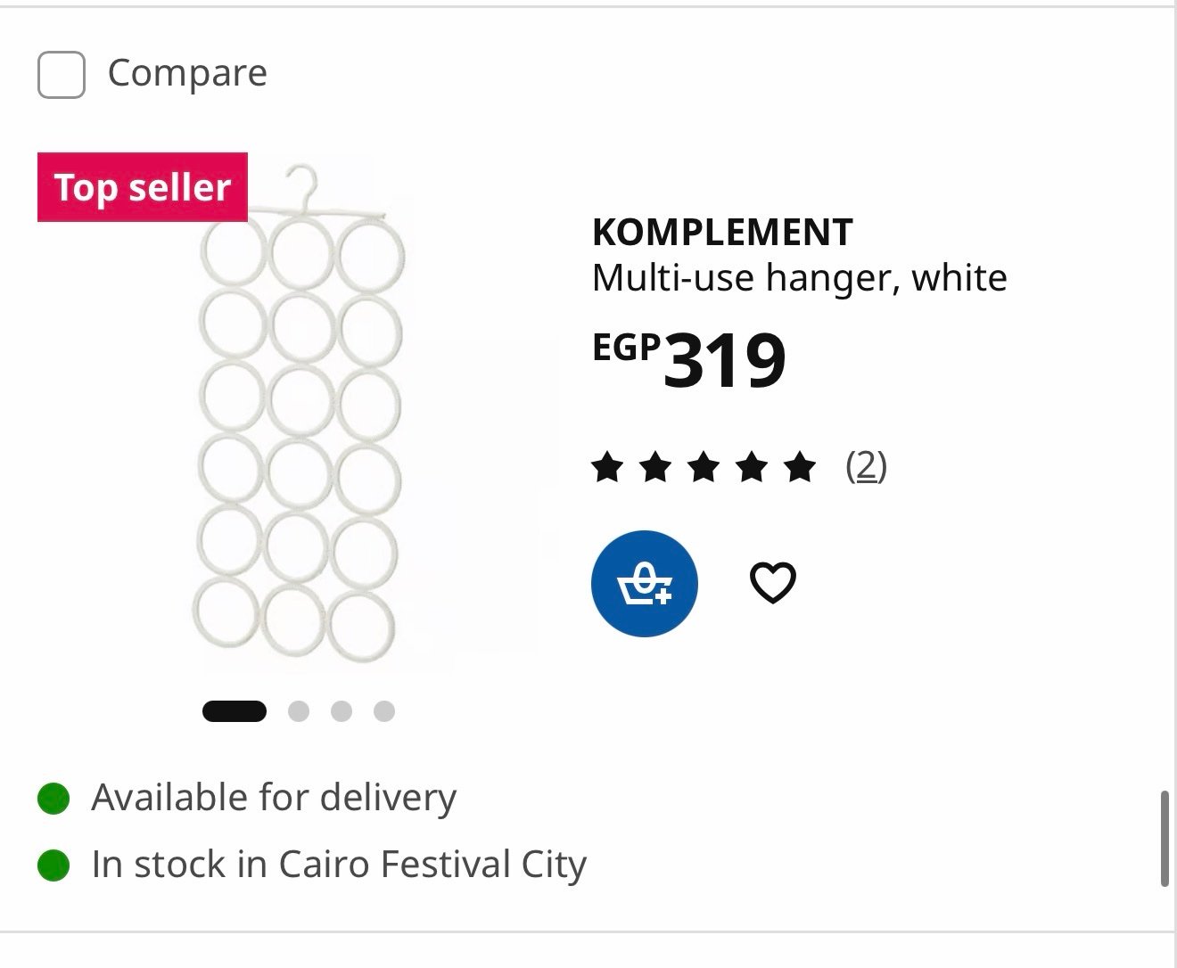Open the KOMPLEMENT product title
This screenshot has width=1177, height=968.
722,232
